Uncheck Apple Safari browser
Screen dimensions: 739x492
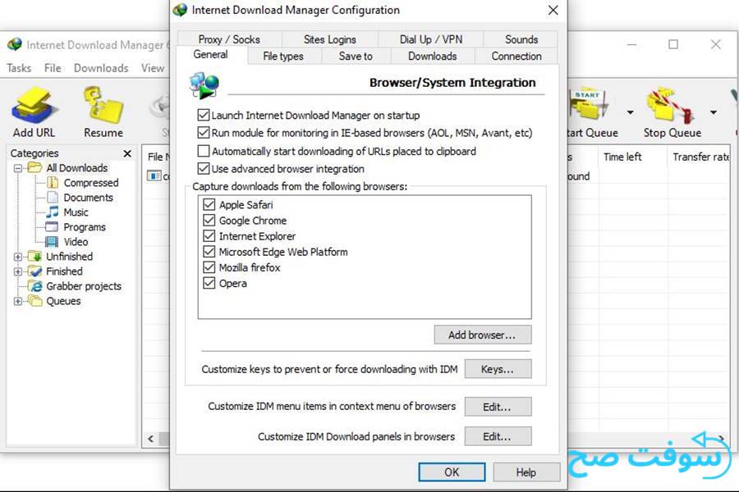(209, 204)
